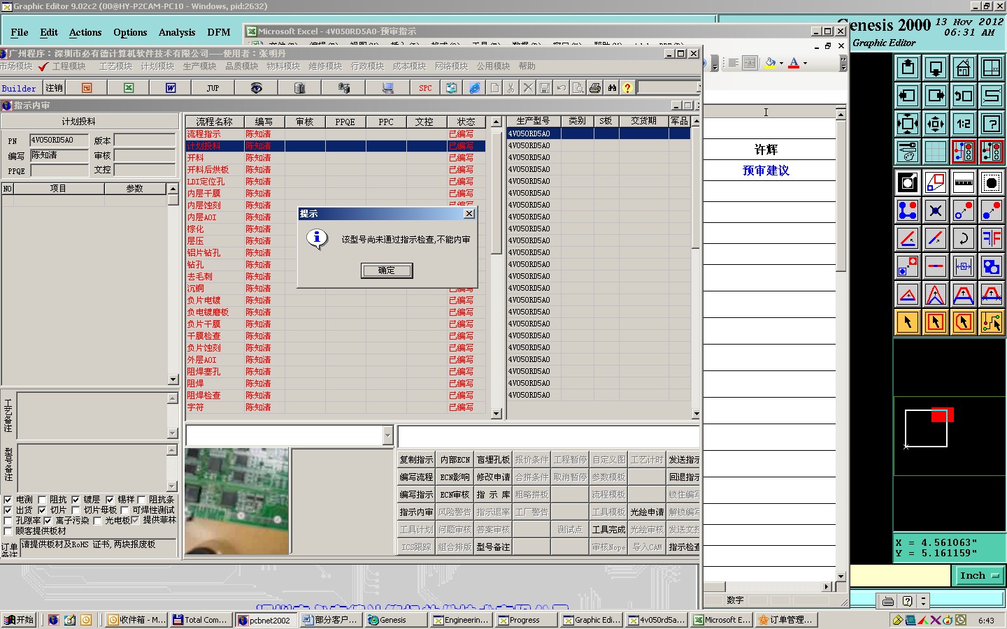Check the 切片母板 checkbox
1007x629 pixels.
click(x=77, y=510)
